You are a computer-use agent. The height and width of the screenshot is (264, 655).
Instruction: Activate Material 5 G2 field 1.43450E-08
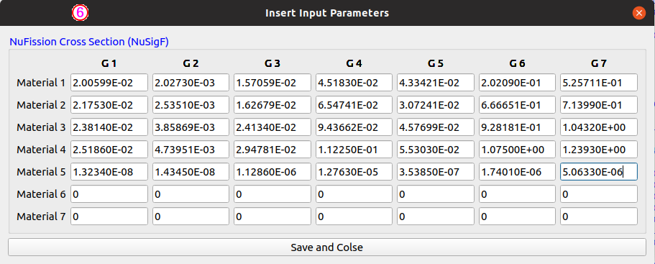point(191,172)
